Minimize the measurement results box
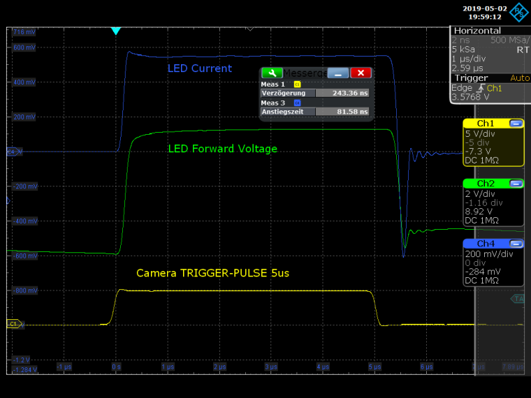 tap(338, 73)
